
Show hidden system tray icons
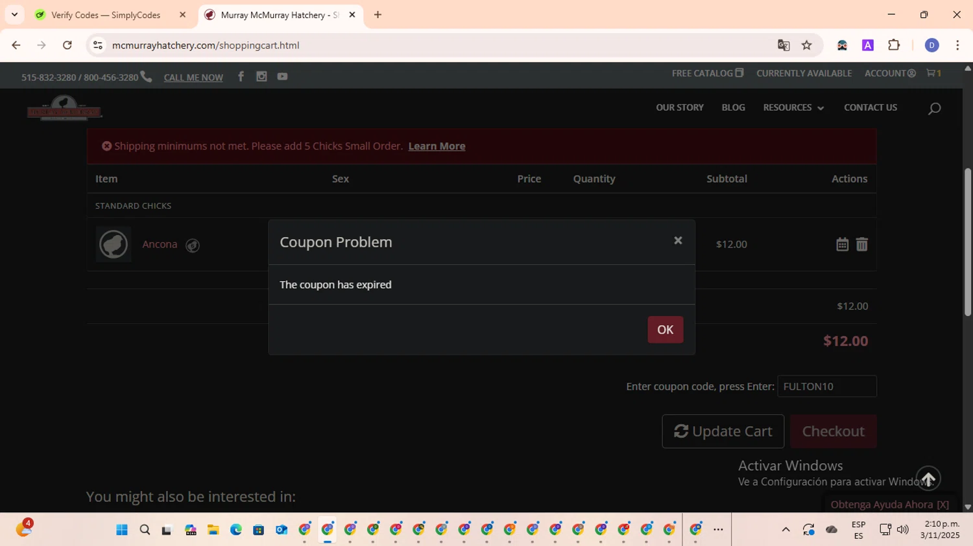tap(786, 530)
